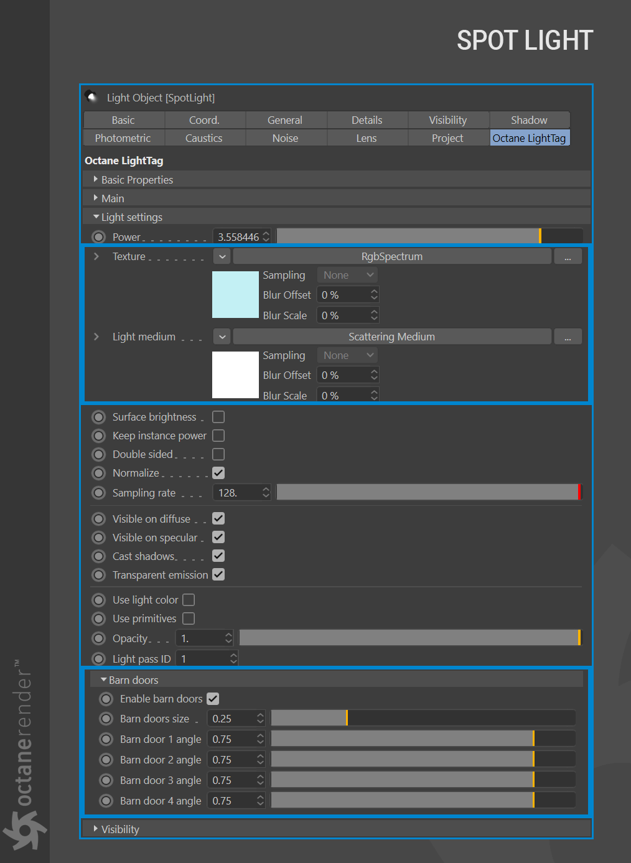Open Light medium Sampling None dropdown
The width and height of the screenshot is (631, 863).
coord(347,355)
